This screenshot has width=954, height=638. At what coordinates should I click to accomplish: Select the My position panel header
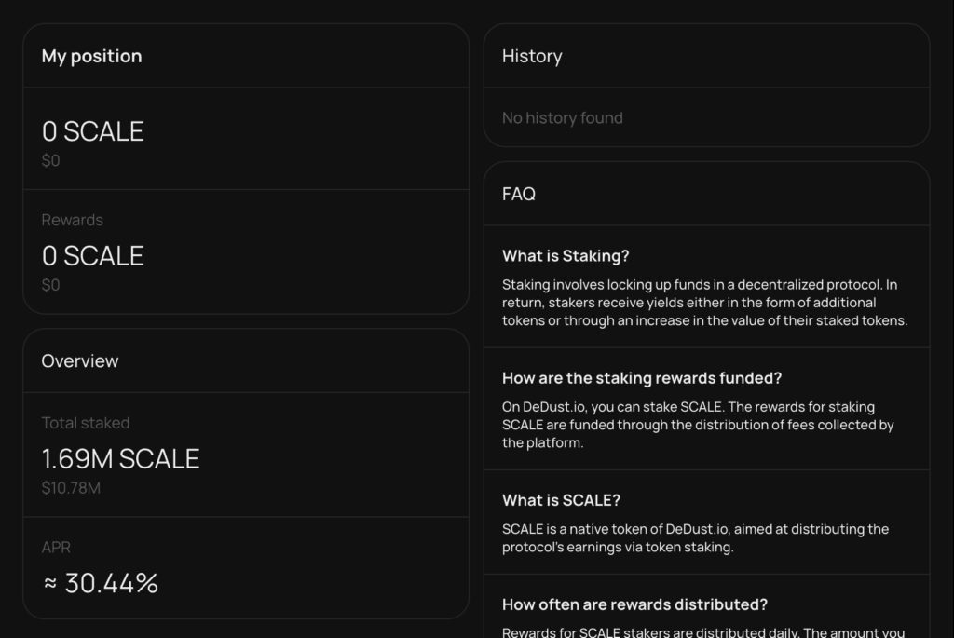coord(91,56)
